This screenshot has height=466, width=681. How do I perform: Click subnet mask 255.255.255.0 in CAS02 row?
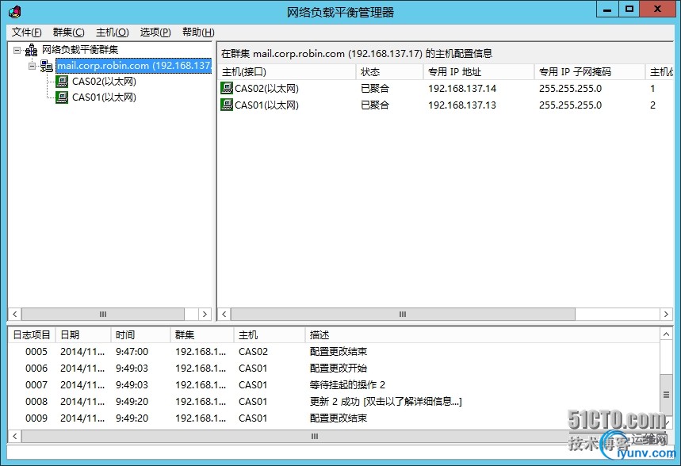coord(570,88)
